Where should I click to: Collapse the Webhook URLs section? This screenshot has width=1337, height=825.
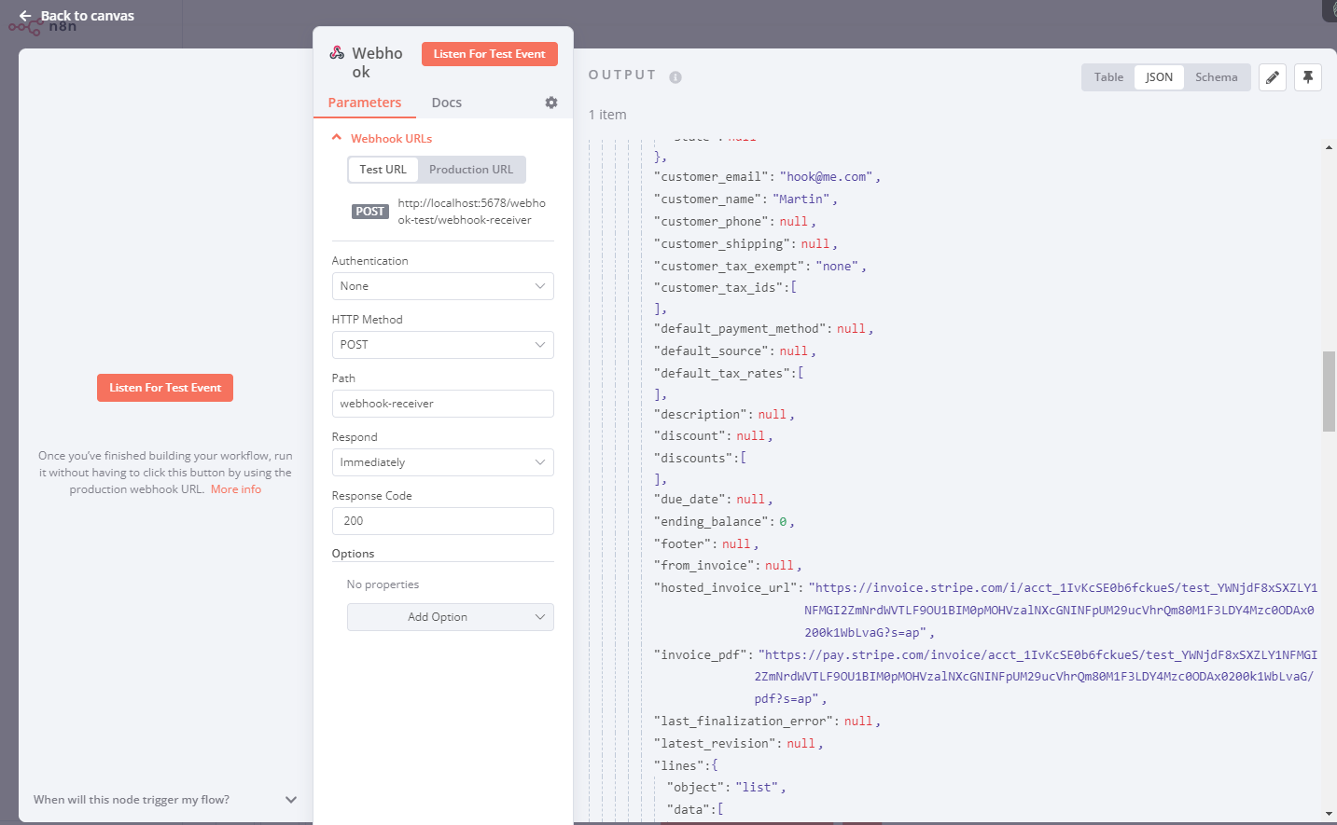point(337,138)
